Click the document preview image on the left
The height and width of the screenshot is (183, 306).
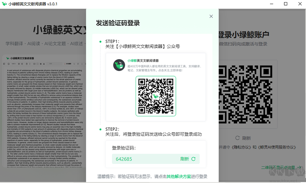[45, 111]
